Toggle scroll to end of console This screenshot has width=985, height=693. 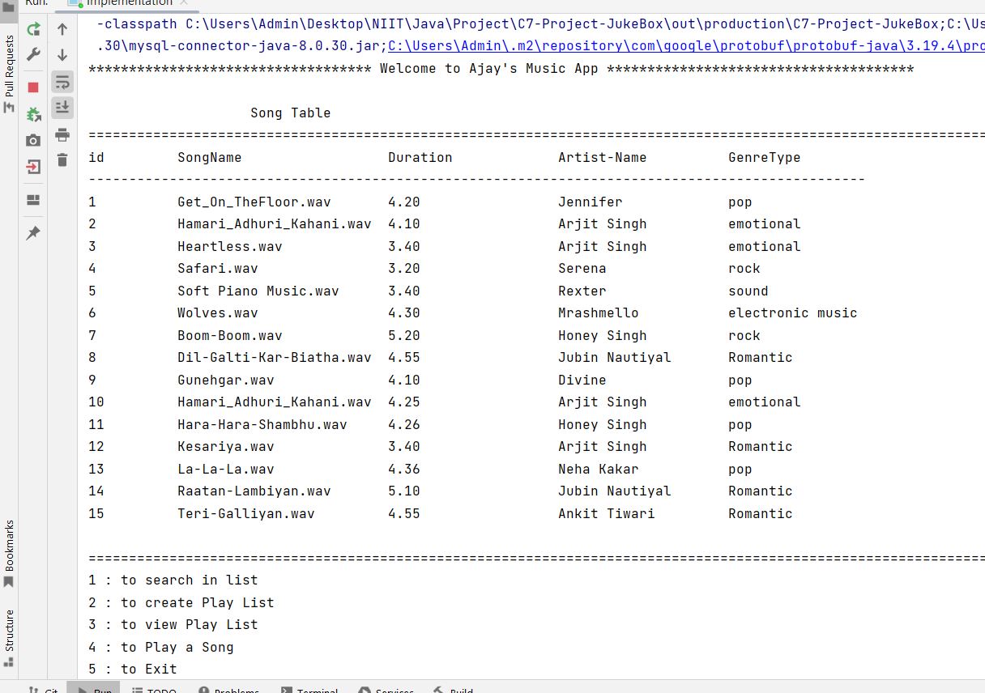click(x=62, y=107)
